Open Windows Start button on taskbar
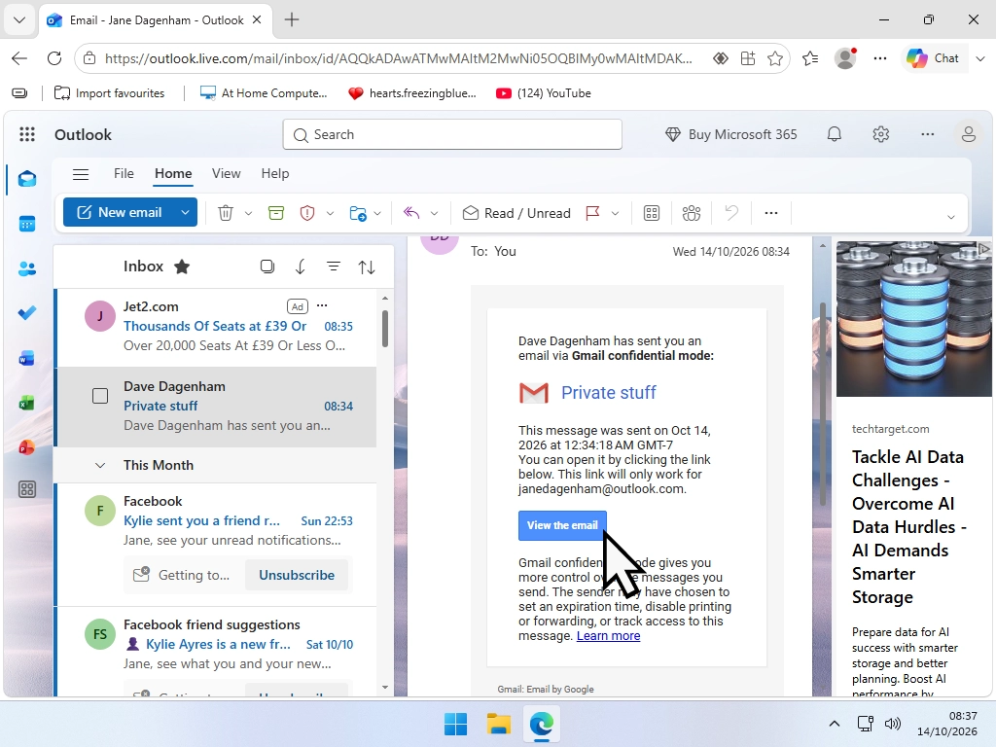 point(455,724)
